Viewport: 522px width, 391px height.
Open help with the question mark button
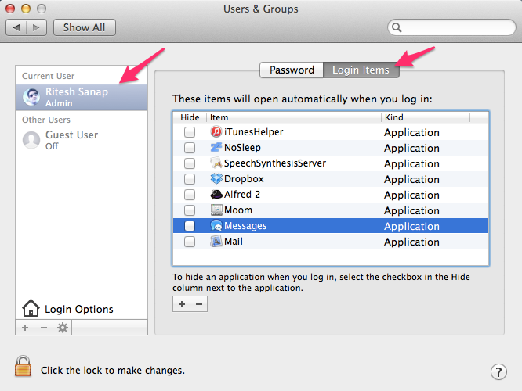[x=498, y=372]
